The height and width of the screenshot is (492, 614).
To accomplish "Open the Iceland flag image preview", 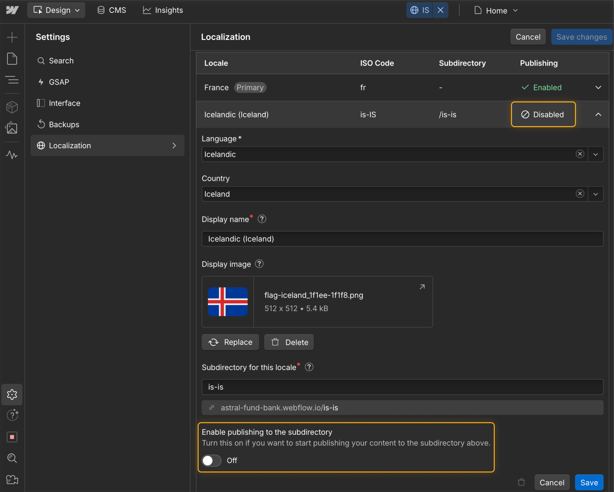I will click(422, 287).
